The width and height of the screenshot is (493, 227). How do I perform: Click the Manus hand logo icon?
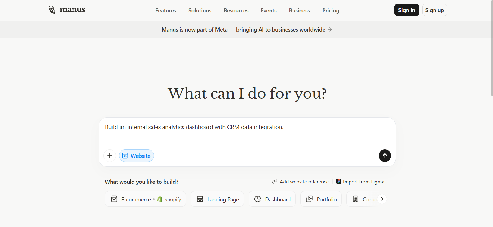tap(52, 10)
